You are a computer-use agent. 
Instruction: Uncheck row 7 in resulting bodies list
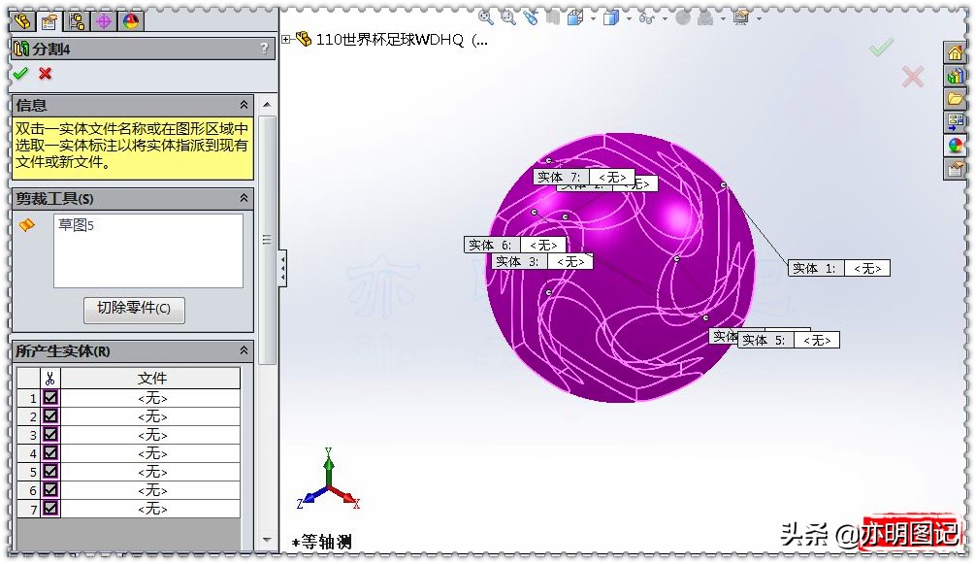[x=52, y=509]
